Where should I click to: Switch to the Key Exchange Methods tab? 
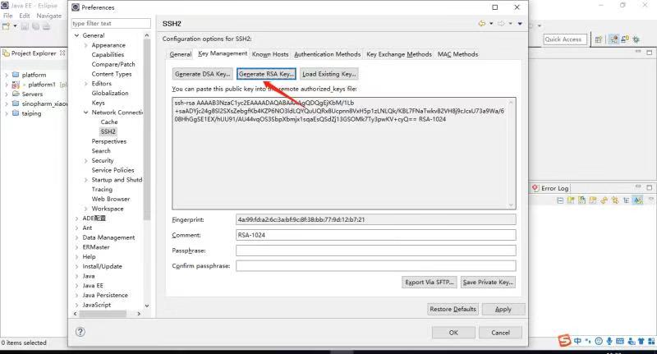pos(399,54)
